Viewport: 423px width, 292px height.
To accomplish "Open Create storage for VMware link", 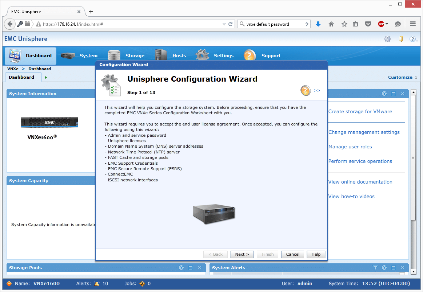I will [x=360, y=111].
